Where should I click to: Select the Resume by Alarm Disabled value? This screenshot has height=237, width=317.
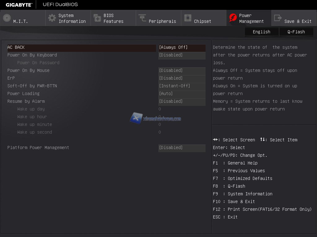tap(182, 101)
